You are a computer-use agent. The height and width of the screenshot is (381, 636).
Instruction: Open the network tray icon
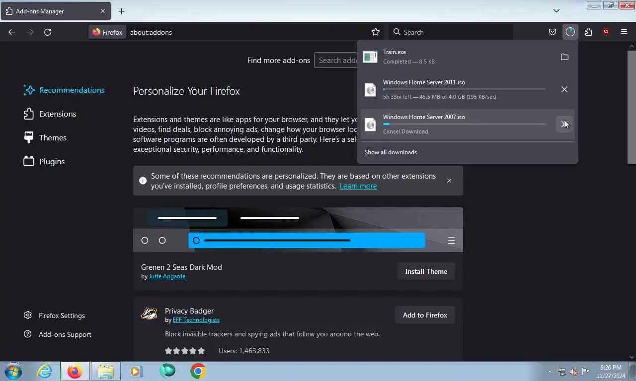pyautogui.click(x=561, y=372)
